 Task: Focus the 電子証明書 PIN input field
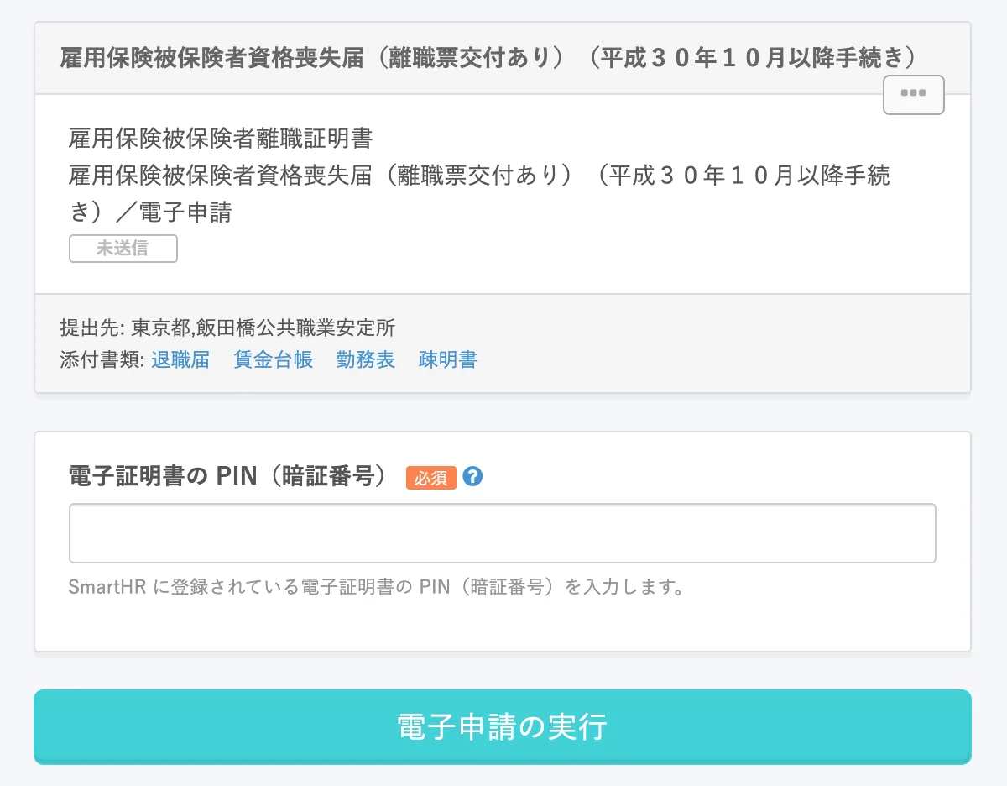pyautogui.click(x=502, y=533)
